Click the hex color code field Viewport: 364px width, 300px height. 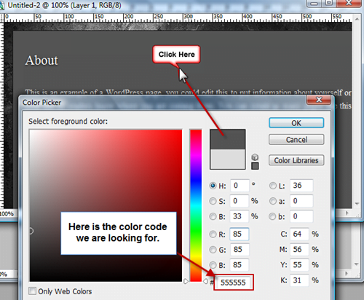point(234,283)
